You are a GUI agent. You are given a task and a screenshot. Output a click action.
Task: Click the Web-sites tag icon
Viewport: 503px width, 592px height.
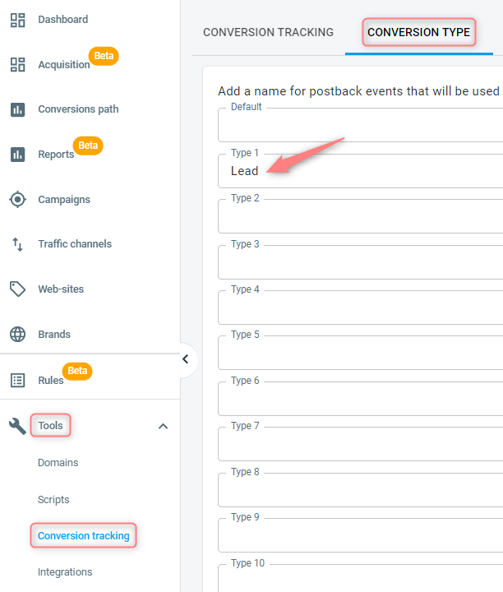[17, 289]
